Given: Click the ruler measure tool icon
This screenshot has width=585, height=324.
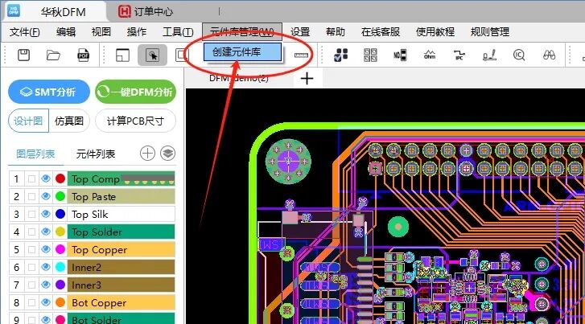Looking at the screenshot, I should [301, 55].
